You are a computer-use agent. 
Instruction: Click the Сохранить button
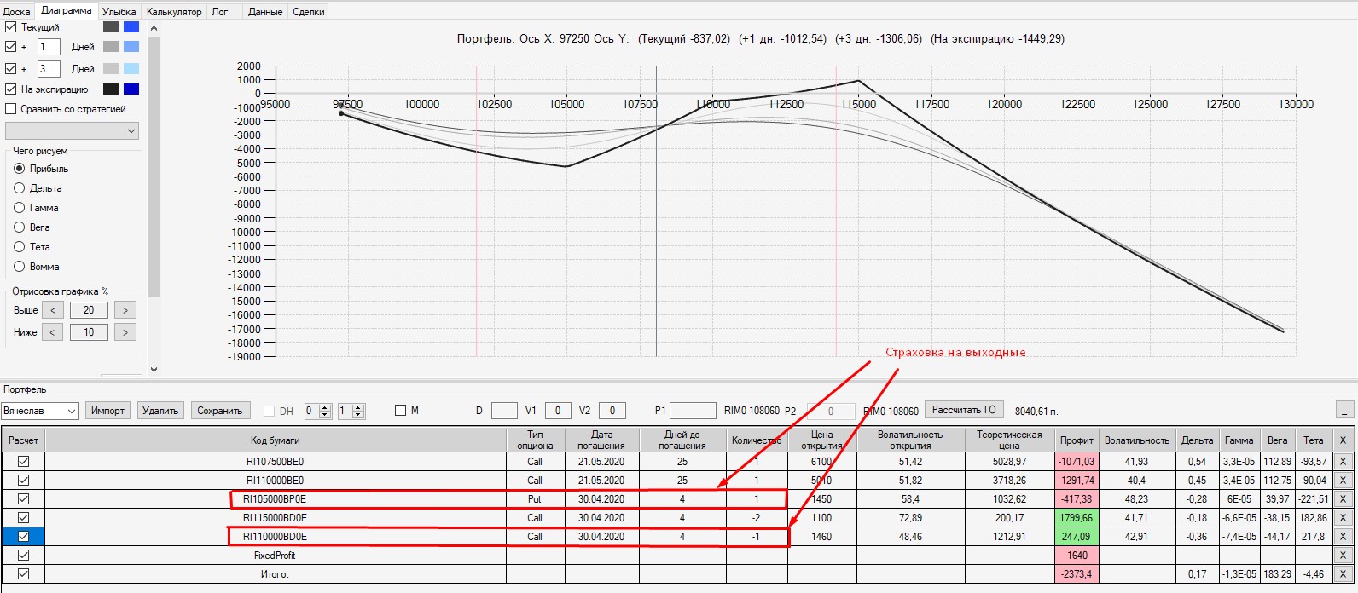pyautogui.click(x=220, y=411)
